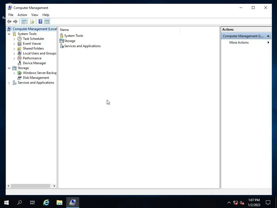Open the Action menu

[22, 15]
